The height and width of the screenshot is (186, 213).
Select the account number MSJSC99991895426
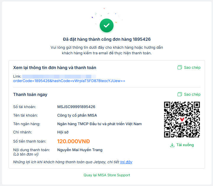click(x=76, y=107)
